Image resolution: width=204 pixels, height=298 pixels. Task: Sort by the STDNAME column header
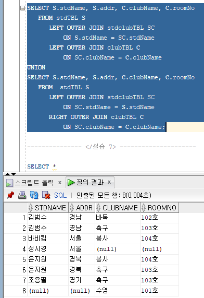(48, 208)
